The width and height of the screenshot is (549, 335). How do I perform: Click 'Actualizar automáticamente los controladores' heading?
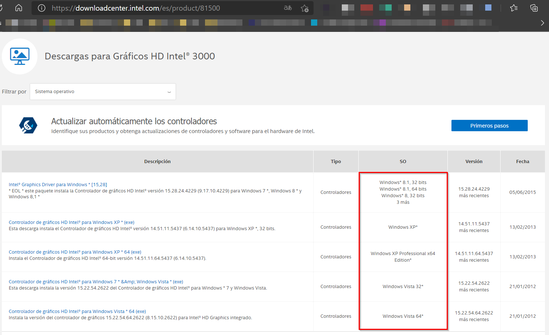(134, 121)
